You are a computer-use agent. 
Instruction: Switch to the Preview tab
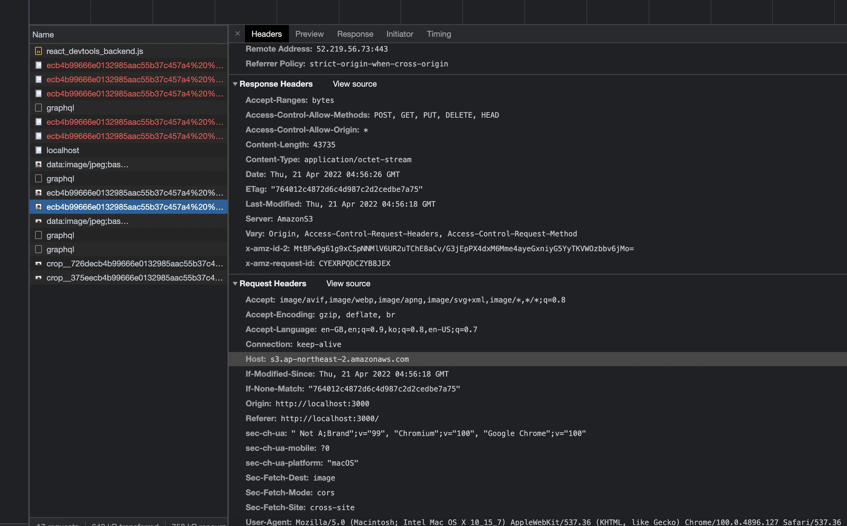pyautogui.click(x=309, y=34)
